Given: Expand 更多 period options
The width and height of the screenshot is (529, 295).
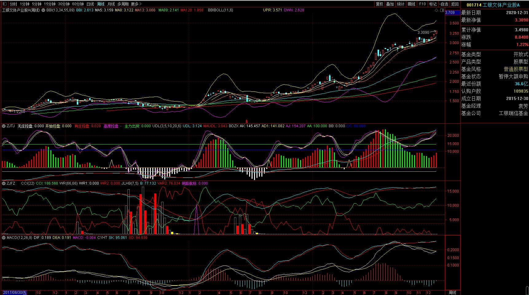Looking at the screenshot, I should (x=136, y=4).
